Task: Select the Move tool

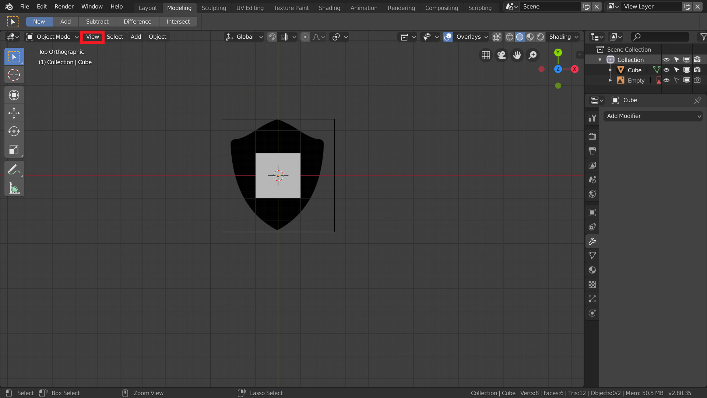Action: [x=14, y=113]
